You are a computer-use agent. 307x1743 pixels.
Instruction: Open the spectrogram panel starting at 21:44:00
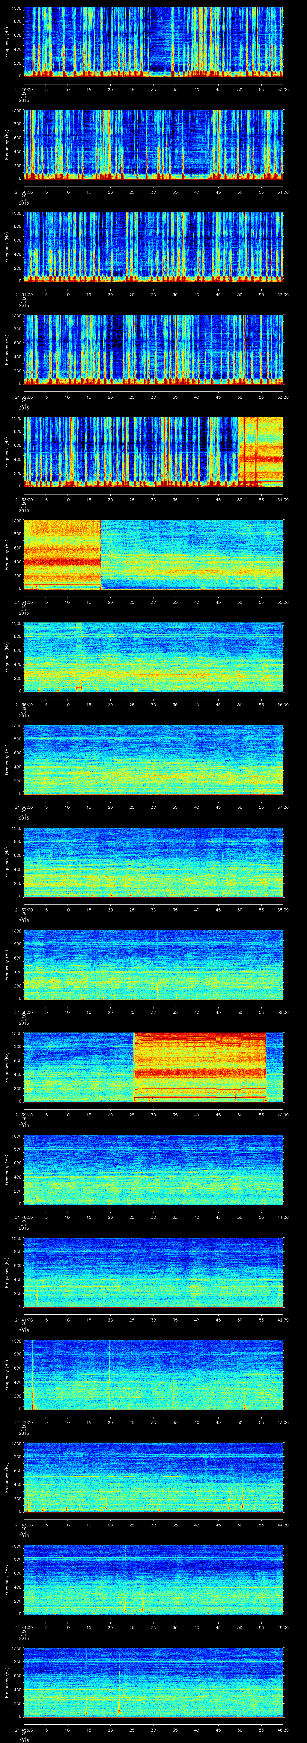[154, 1579]
